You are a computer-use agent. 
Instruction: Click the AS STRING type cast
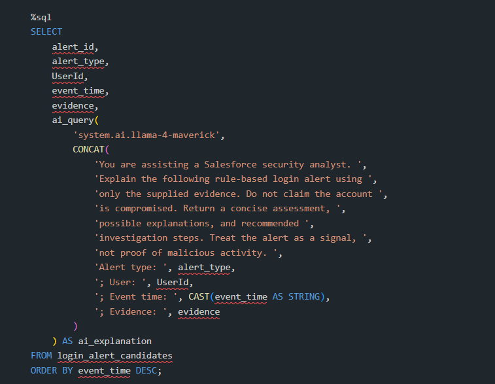pos(296,297)
